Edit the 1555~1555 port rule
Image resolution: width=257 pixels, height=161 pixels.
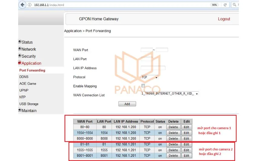coord(187,150)
